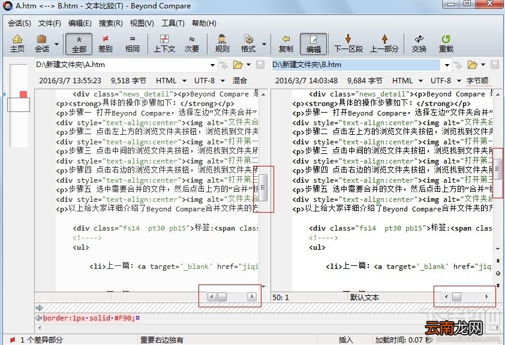Click the right path field B.htm

point(356,65)
